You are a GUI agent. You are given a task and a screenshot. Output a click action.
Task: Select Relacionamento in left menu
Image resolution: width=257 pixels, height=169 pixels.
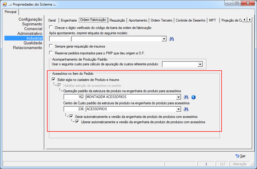click(27, 48)
